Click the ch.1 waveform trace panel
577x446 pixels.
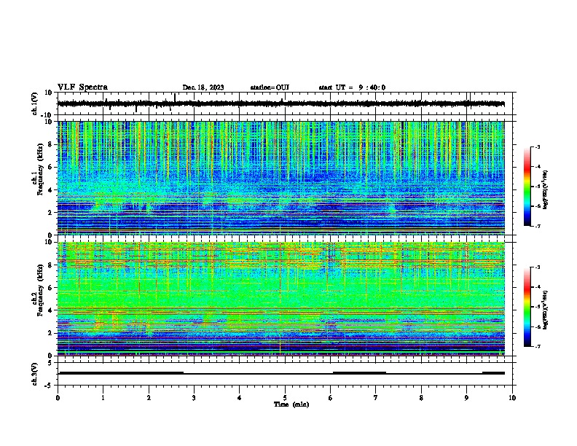(x=285, y=103)
